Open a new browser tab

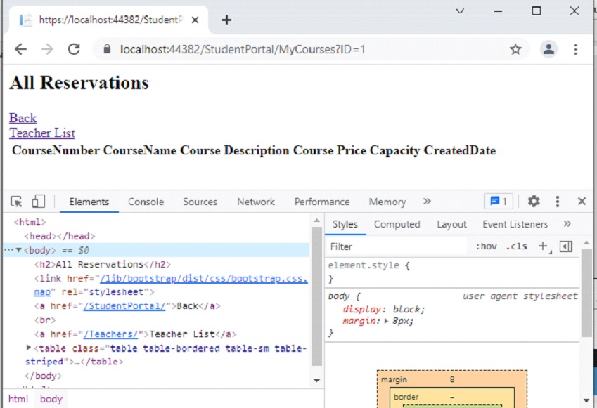click(x=226, y=20)
